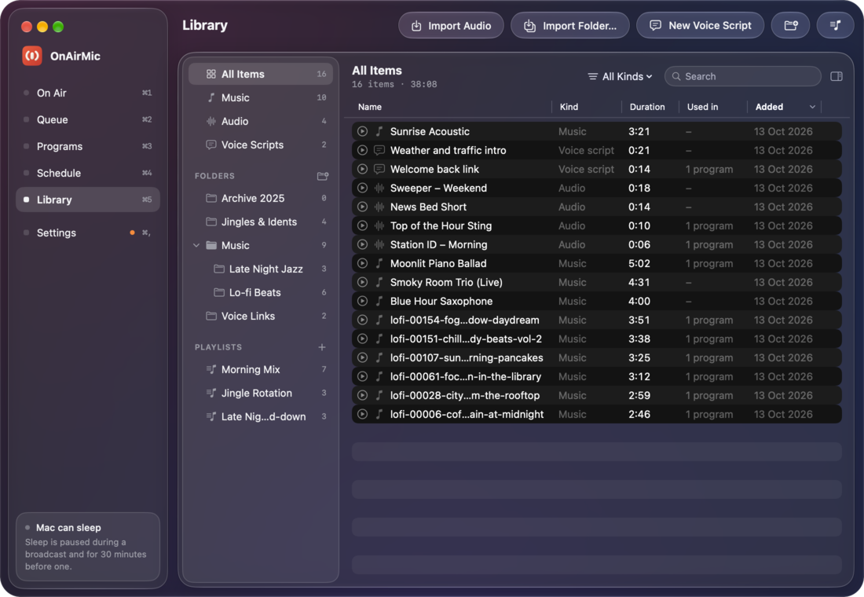Click Import Folder… button
The image size is (864, 597).
569,25
